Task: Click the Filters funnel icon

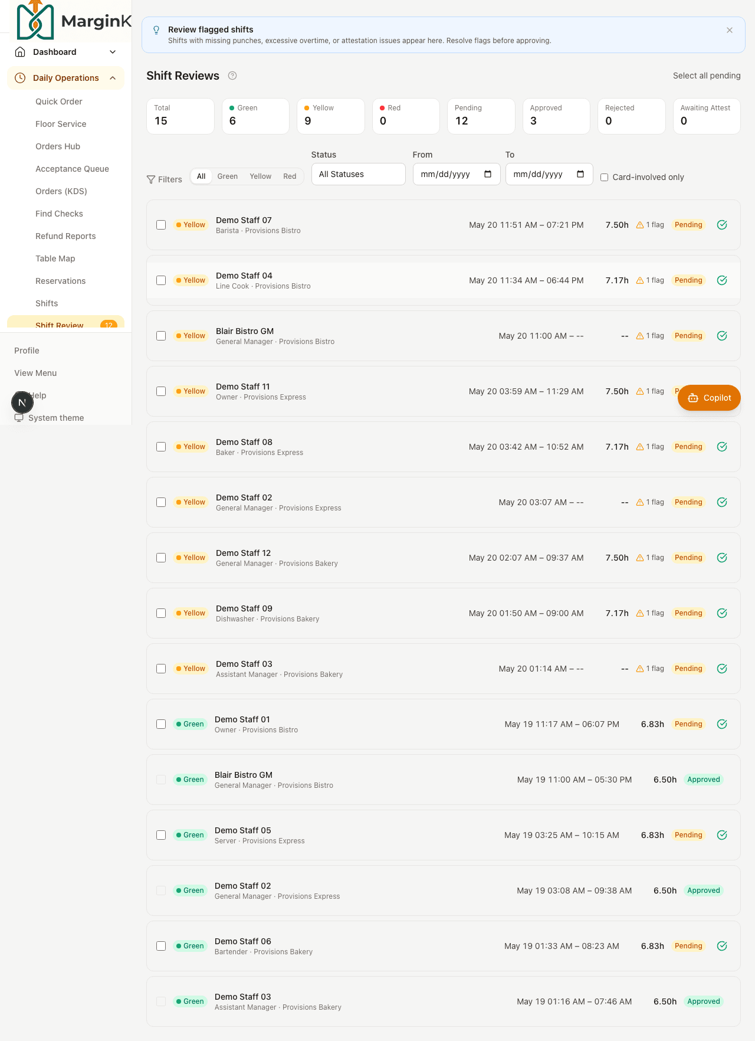Action: [x=151, y=179]
